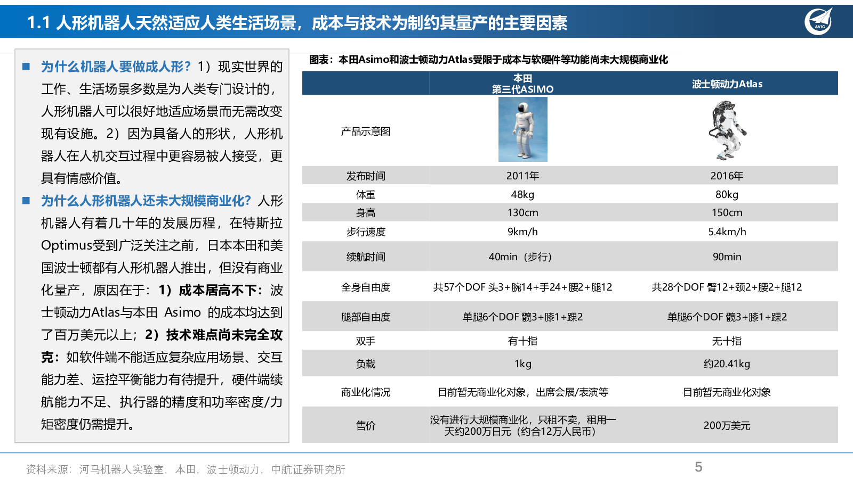Select the row label 发布时间
The image size is (853, 479).
pos(366,176)
